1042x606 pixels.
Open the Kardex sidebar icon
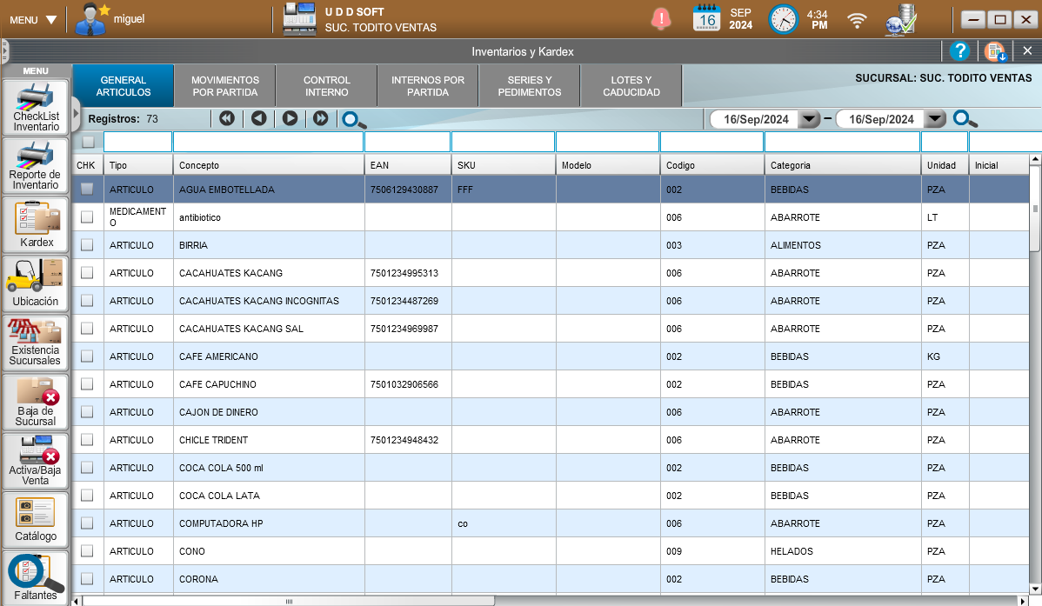37,223
